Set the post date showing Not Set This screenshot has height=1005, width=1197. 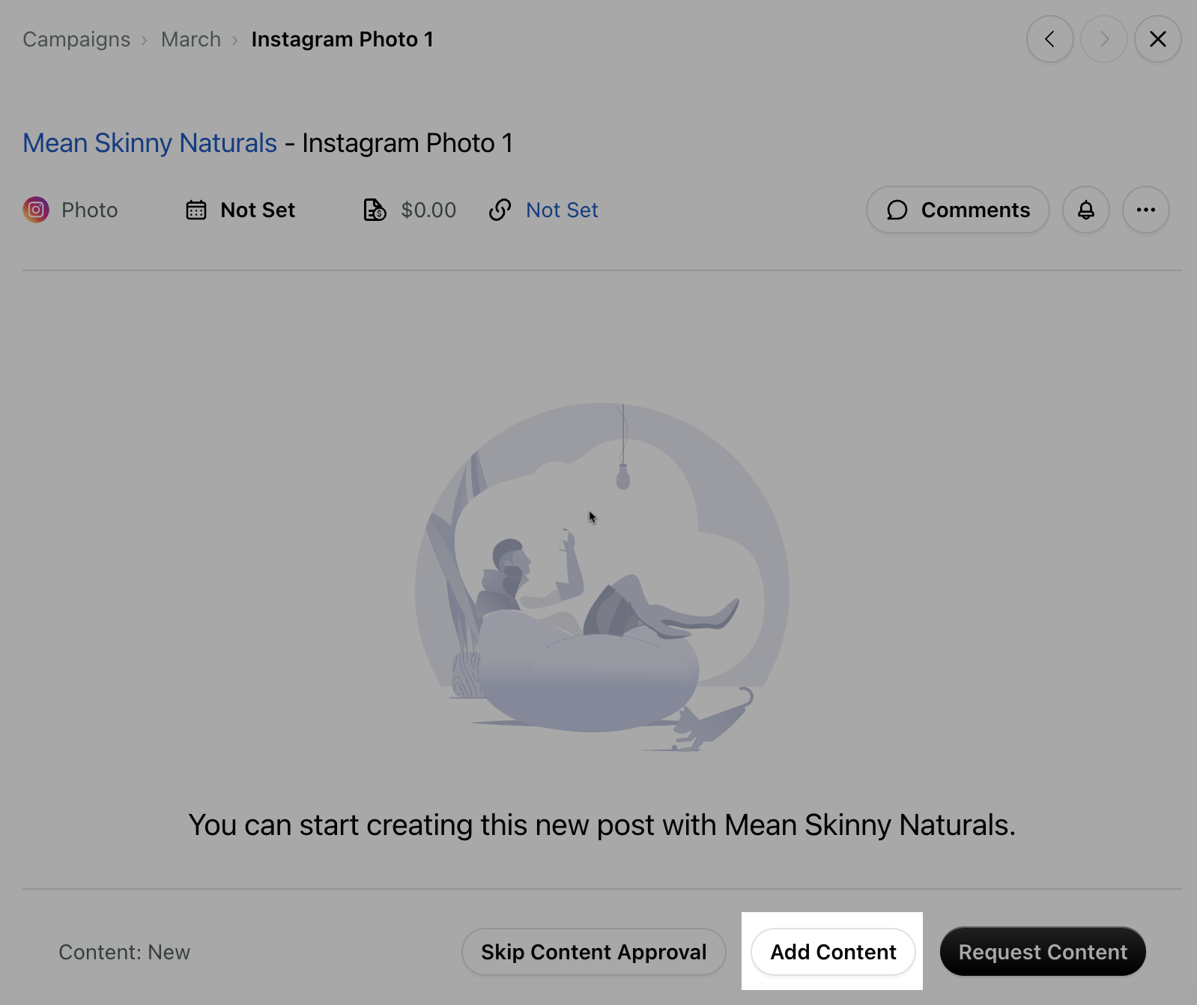(x=258, y=210)
